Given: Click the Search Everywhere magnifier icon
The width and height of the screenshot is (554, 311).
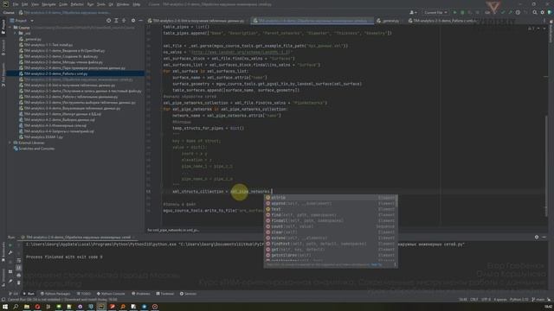Looking at the screenshot, I should click(535, 12).
